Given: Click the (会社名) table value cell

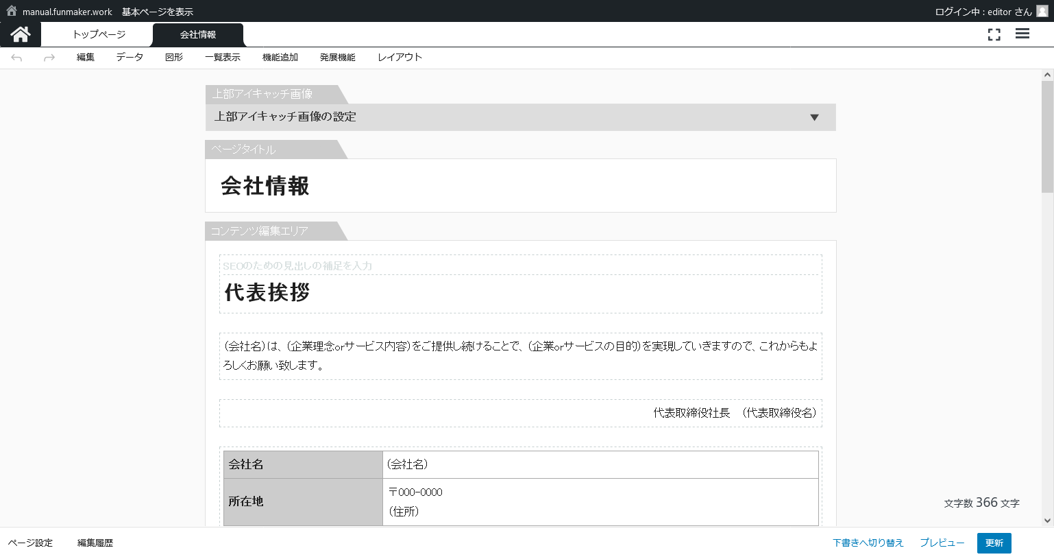Looking at the screenshot, I should click(x=600, y=464).
